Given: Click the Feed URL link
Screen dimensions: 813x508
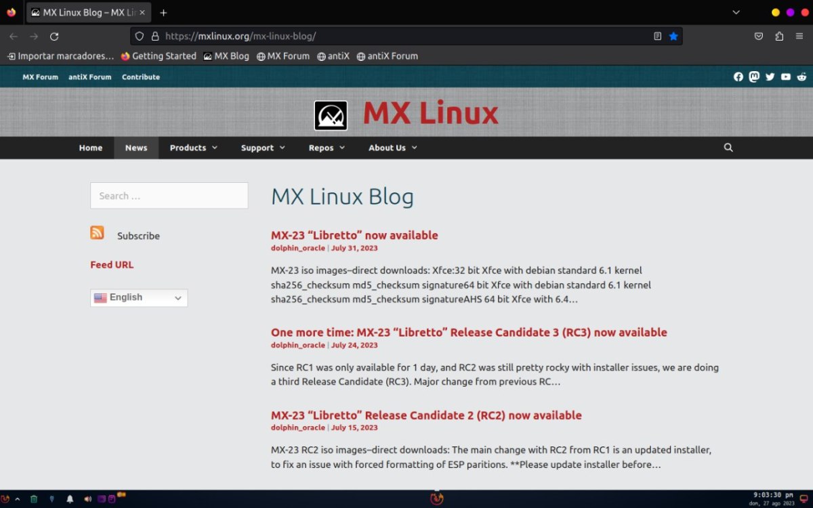Looking at the screenshot, I should pos(112,265).
